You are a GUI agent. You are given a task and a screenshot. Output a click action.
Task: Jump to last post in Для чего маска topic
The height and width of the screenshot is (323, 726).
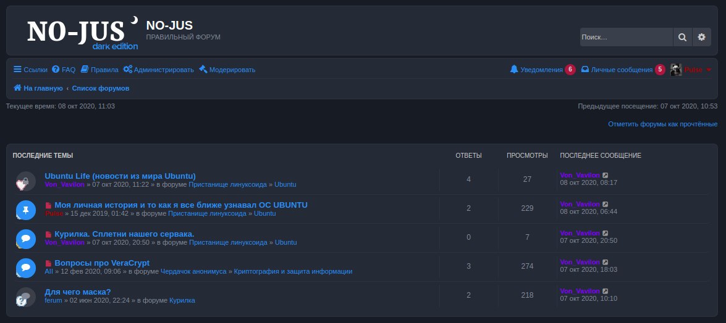click(606, 292)
